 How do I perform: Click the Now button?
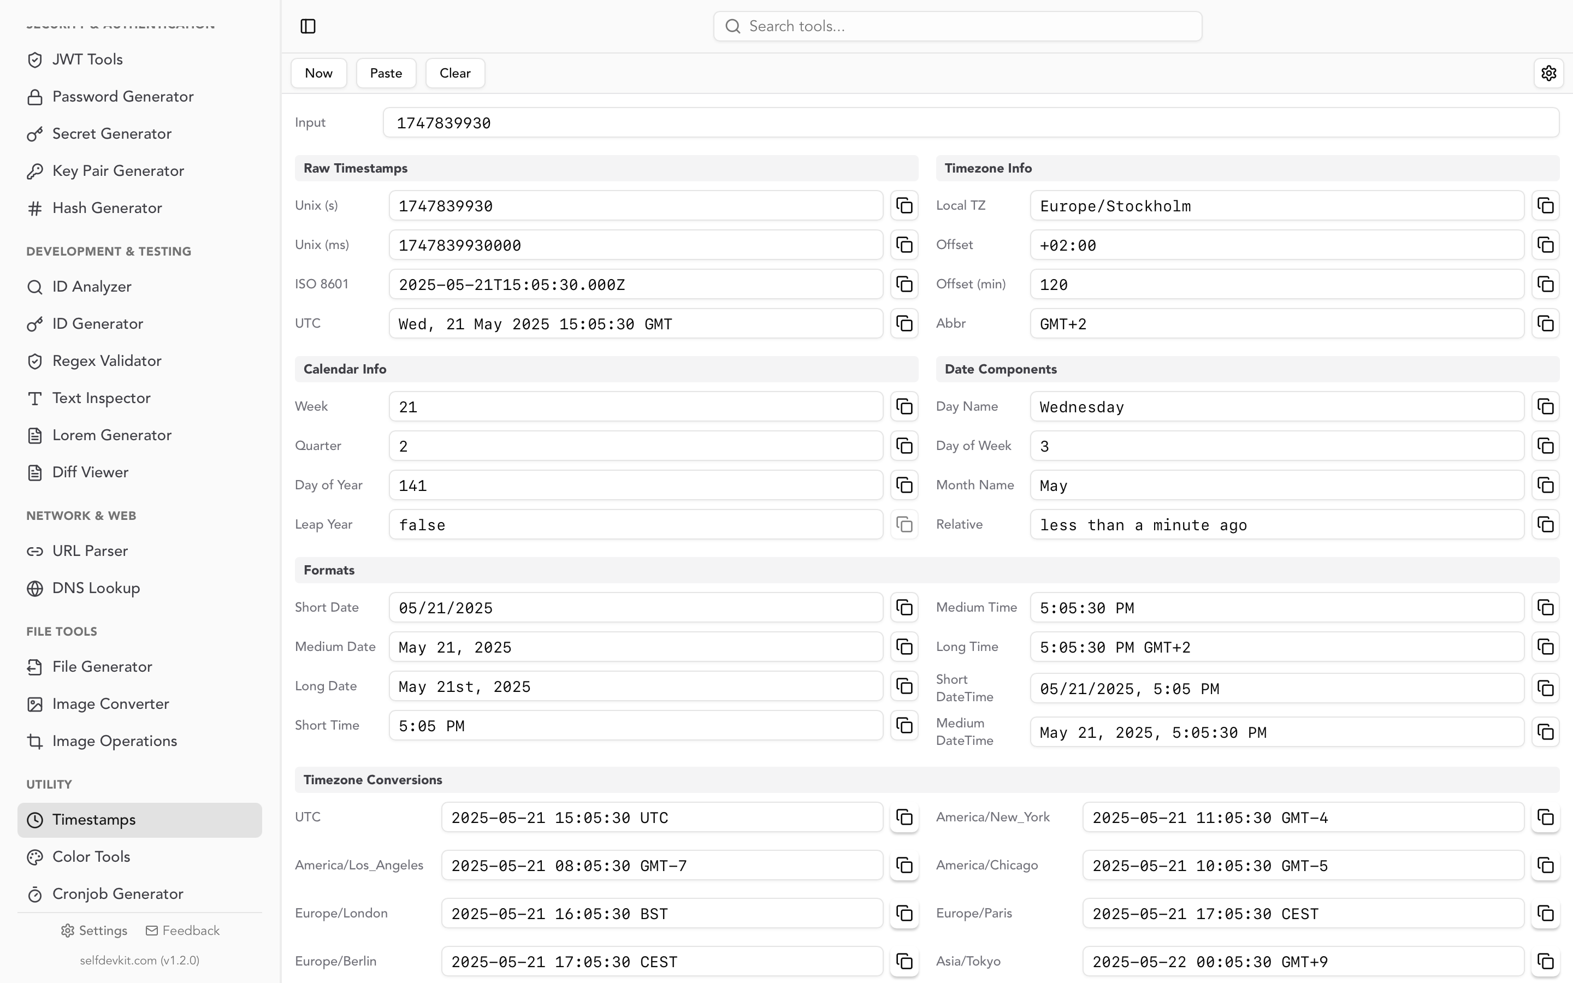tap(318, 73)
